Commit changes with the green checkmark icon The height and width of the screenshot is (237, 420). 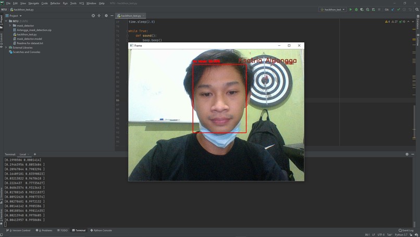[x=399, y=9]
